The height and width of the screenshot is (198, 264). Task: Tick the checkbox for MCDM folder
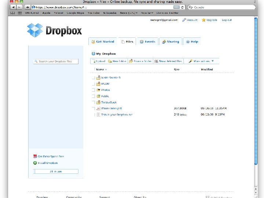click(93, 84)
